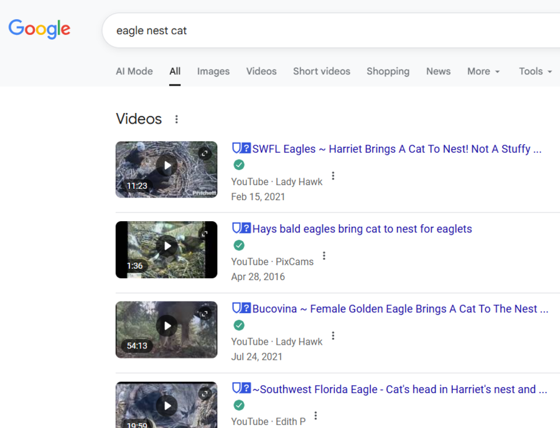The width and height of the screenshot is (560, 428).
Task: Click green checkmark under Hays bald eagles title
Action: (x=239, y=245)
